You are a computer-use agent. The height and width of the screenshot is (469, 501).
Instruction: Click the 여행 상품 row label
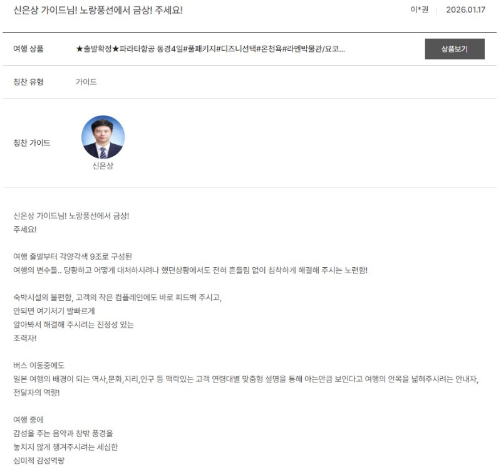point(28,49)
